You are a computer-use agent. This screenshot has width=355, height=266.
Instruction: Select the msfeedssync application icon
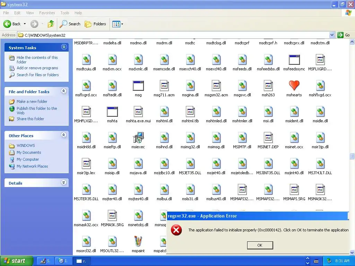pos(294,60)
